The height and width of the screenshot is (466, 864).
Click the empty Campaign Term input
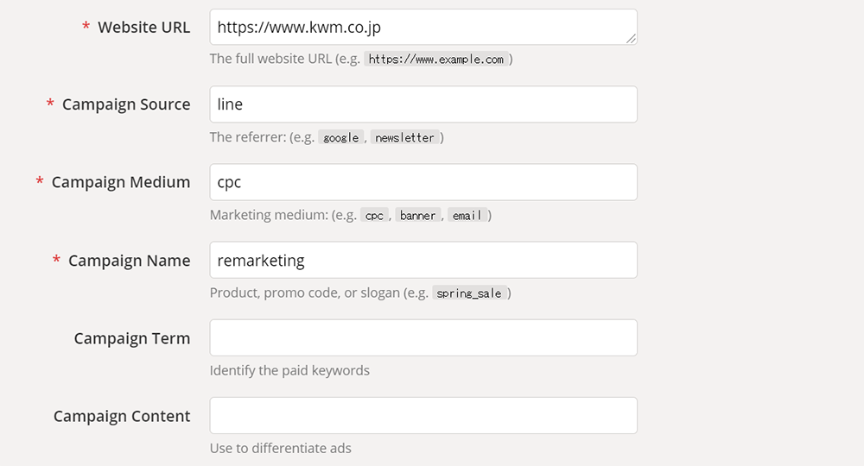(x=423, y=337)
